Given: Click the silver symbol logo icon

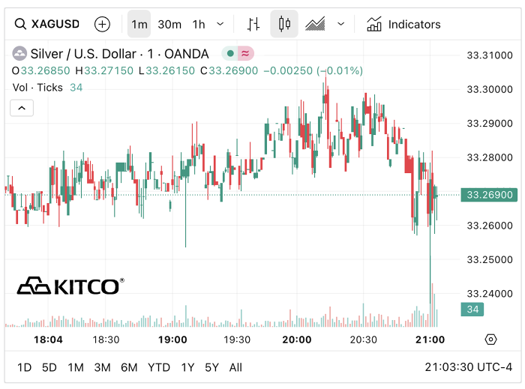Looking at the screenshot, I should click(x=19, y=53).
